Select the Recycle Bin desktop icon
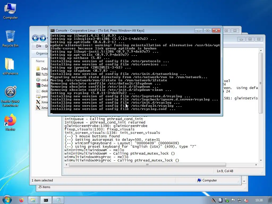The width and height of the screenshot is (272, 204). (10, 39)
